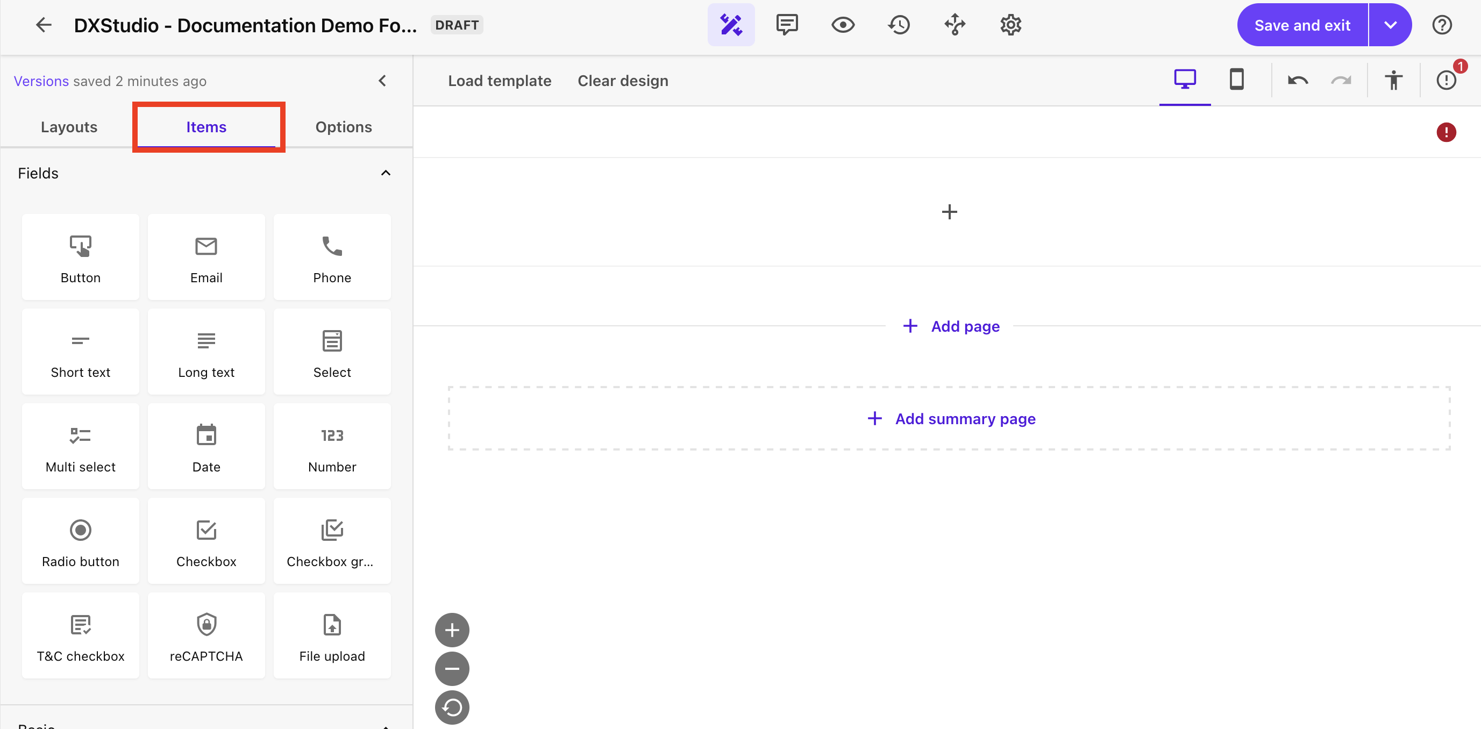The height and width of the screenshot is (729, 1481).
Task: Open the preview eye icon
Action: pos(842,24)
